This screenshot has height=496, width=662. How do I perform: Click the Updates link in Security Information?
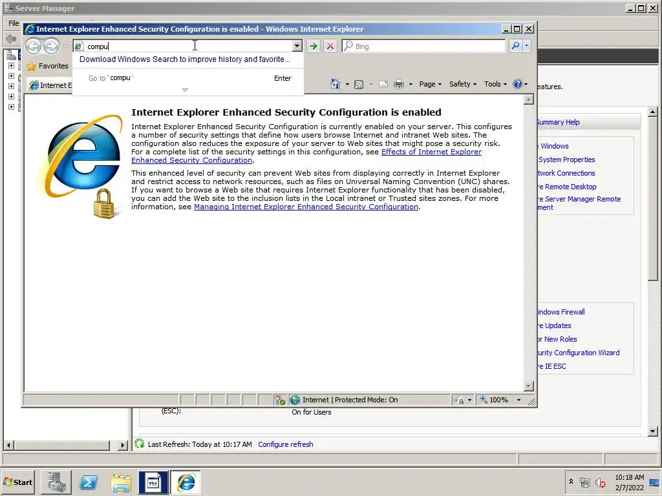coord(555,325)
